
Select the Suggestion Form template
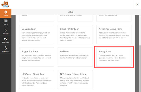point(37,57)
